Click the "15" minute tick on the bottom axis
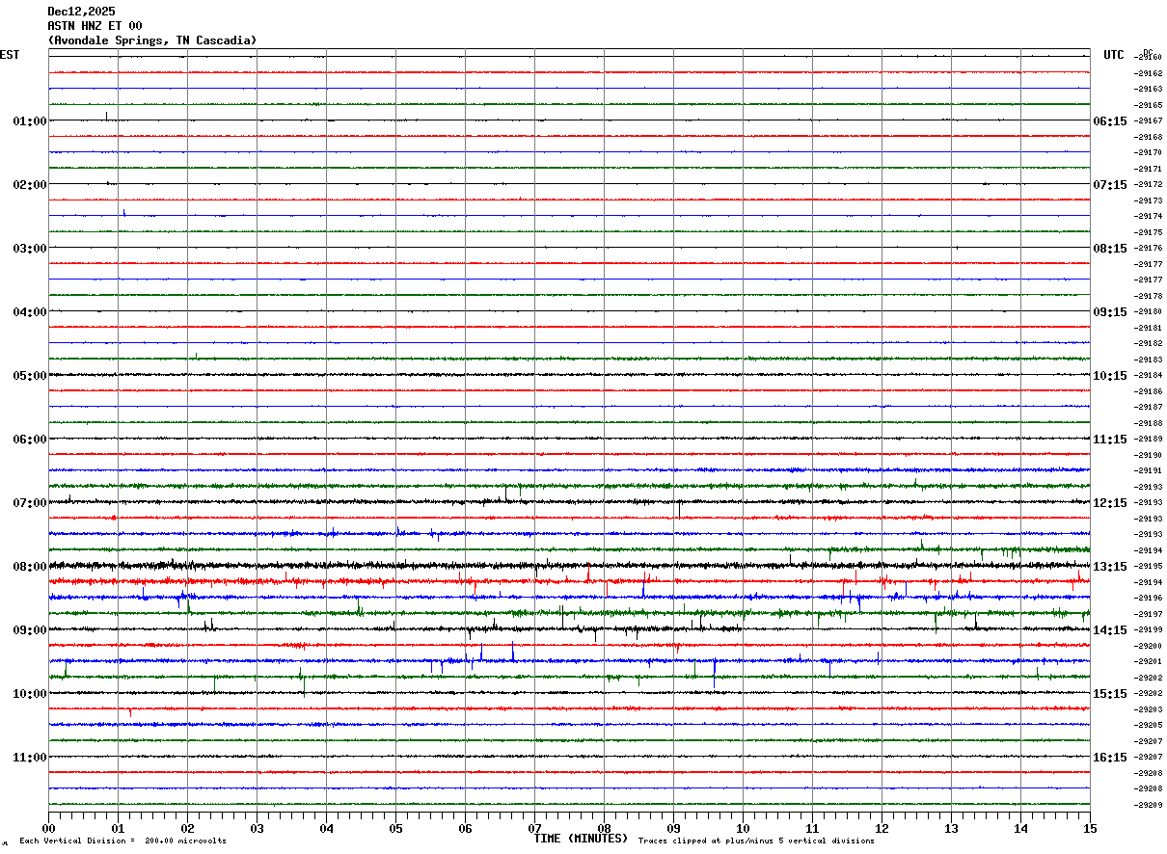This screenshot has width=1167, height=854. point(1090,828)
